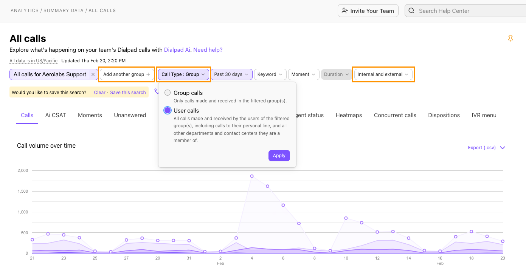Click the Feb 10 top-line data point
Viewport: 526px width, 269px height.
(x=346, y=218)
